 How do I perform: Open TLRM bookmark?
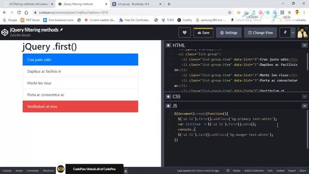point(168,20)
